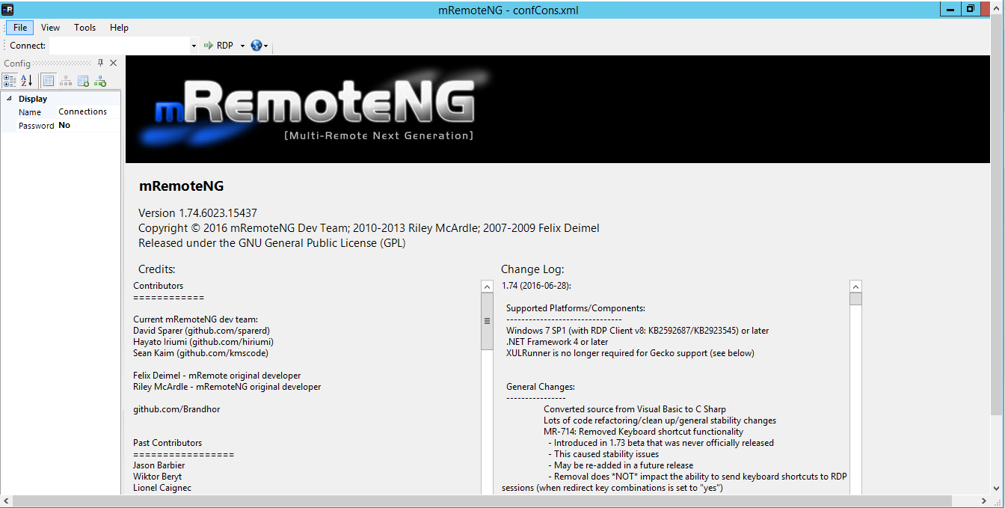This screenshot has width=1005, height=508.
Task: Select the Name property value Connections
Action: [83, 112]
